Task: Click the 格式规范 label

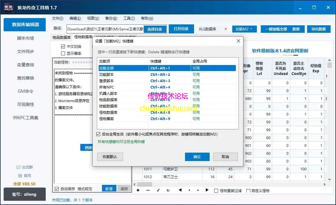Action: [x=85, y=189]
